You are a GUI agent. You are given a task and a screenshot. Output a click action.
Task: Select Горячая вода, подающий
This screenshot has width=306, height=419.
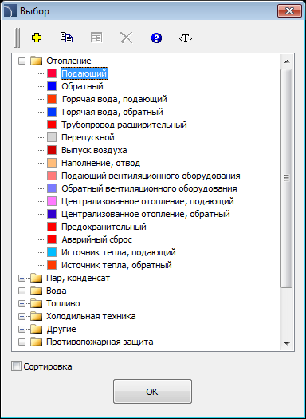point(115,99)
